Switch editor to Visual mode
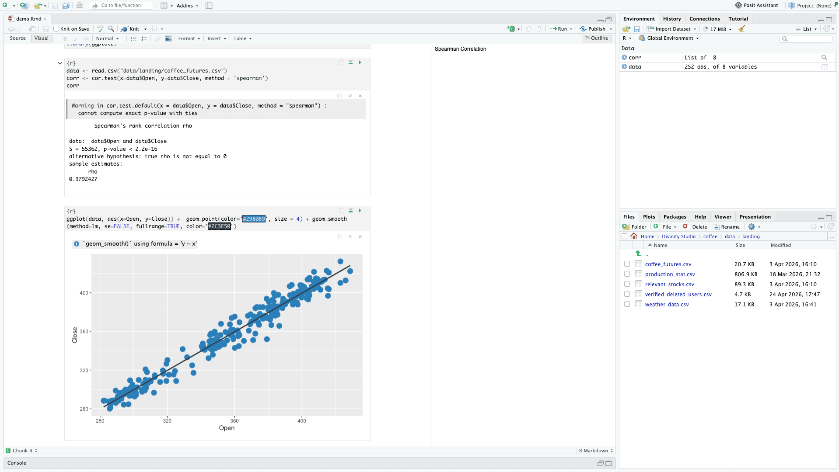 (x=42, y=38)
